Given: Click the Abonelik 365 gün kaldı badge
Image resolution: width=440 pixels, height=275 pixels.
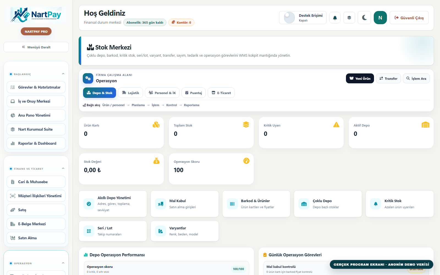Looking at the screenshot, I should (145, 23).
